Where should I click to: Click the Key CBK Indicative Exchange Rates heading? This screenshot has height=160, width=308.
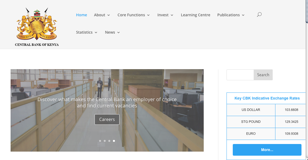(267, 98)
